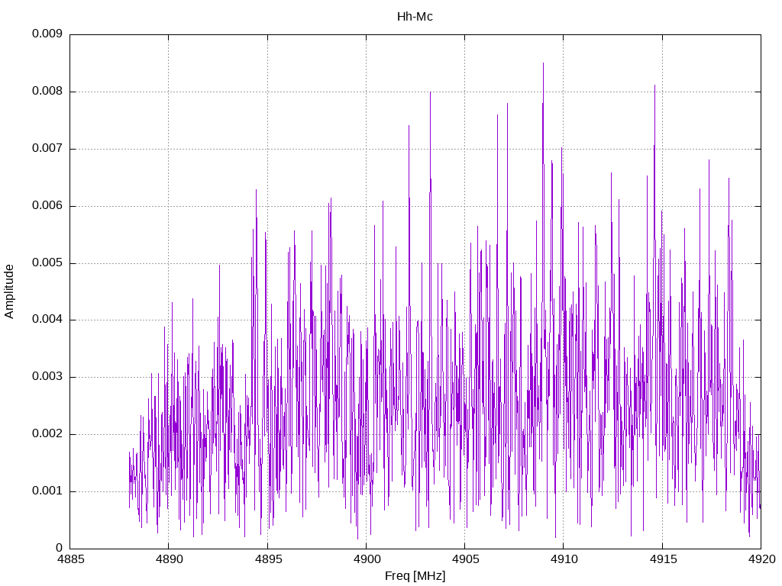Screen dimensions: 782x586
Task: Click the 0.003 y-axis tick label
Action: 47,377
